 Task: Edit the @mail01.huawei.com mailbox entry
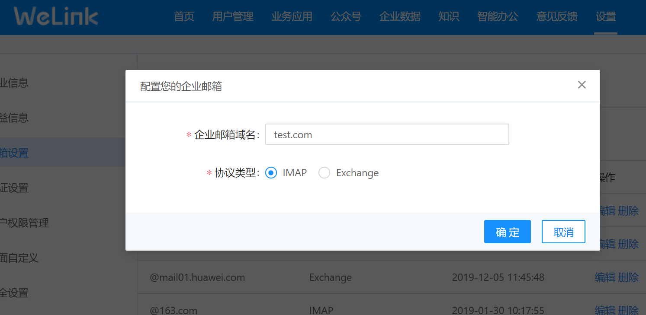coord(605,277)
